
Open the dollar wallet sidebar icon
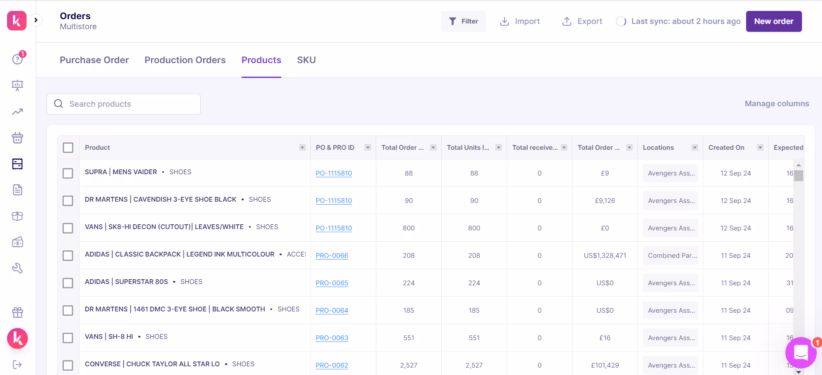(x=17, y=242)
